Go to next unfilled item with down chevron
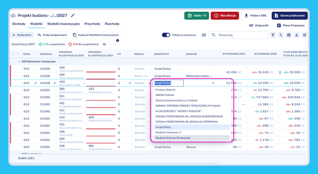 [x=114, y=44]
